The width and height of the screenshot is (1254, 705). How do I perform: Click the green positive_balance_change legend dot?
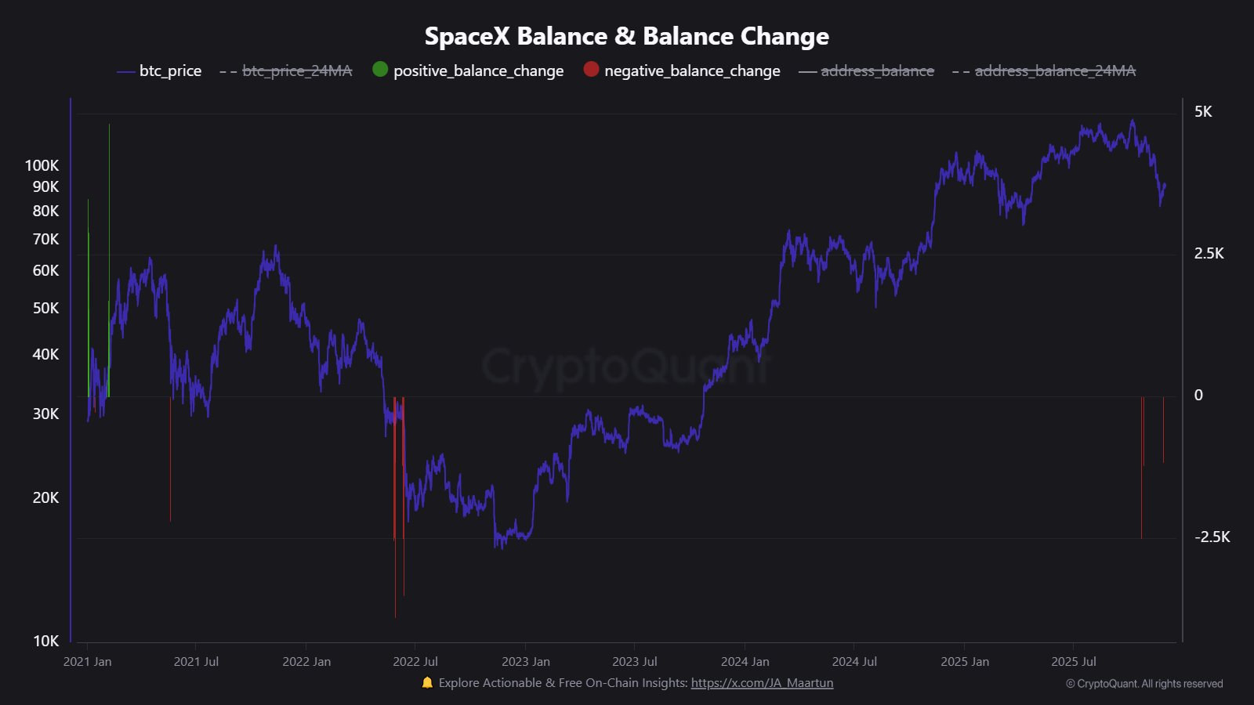(380, 70)
